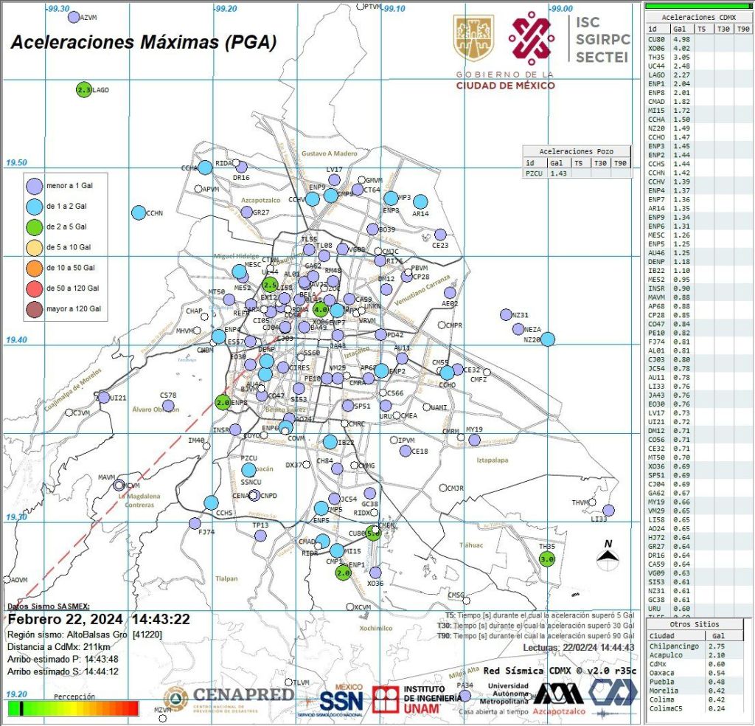Select the MAVM double-ring station marker

coord(119,485)
